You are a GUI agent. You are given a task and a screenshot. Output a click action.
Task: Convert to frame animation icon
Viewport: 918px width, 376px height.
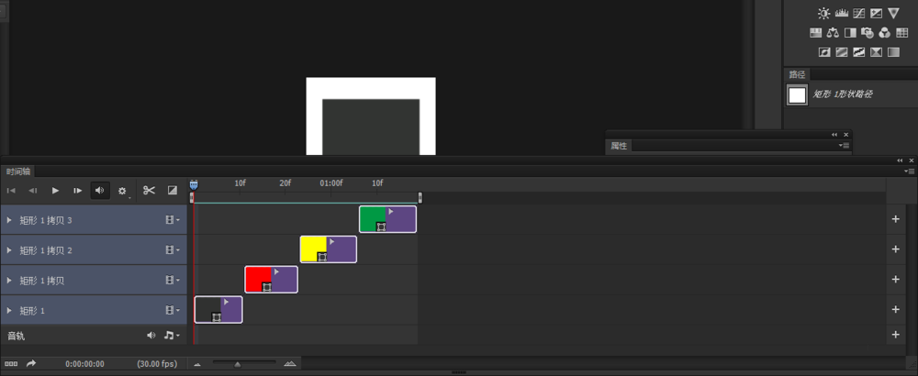click(x=11, y=364)
